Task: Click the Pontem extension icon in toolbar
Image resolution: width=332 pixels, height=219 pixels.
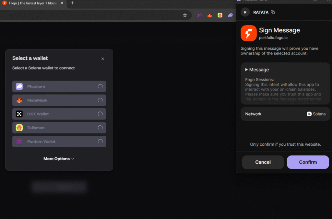Action: [199, 15]
